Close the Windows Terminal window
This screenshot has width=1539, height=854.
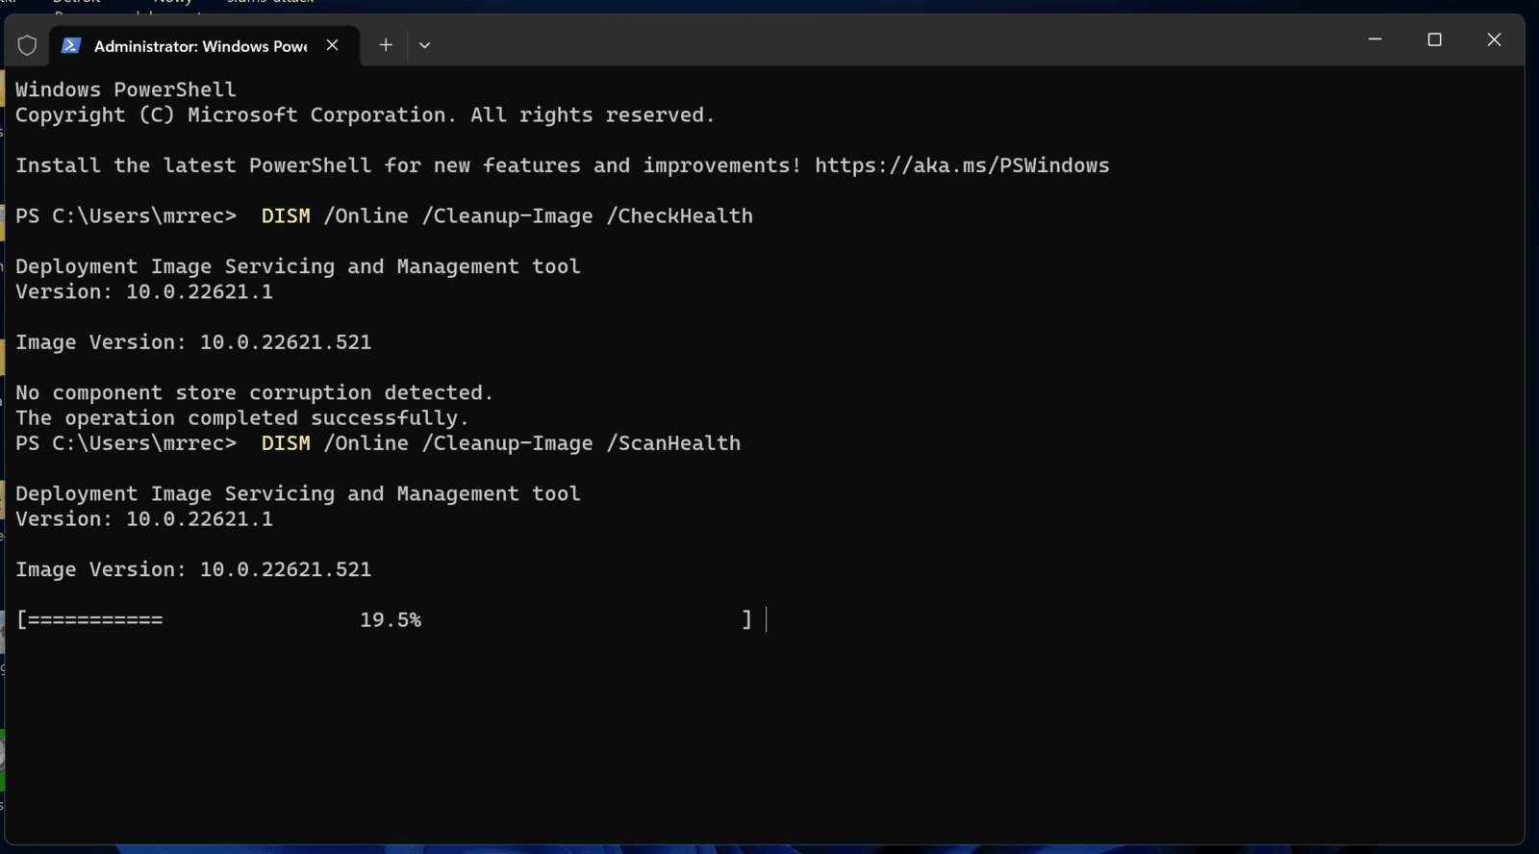click(x=1493, y=39)
